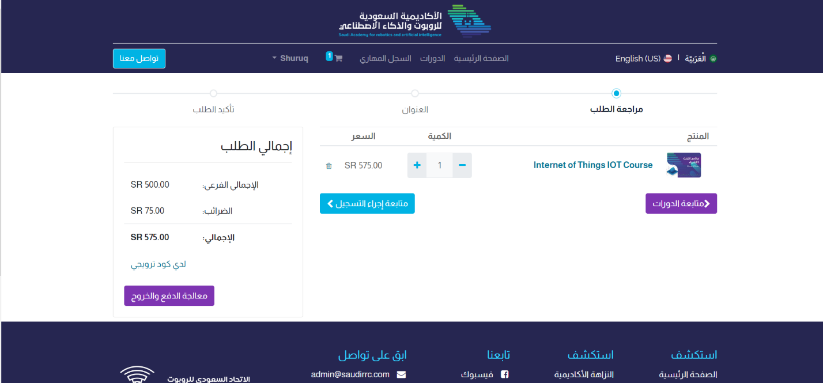823x383 pixels.
Task: Select the مراجعة الطلب step circle
Action: (x=616, y=93)
